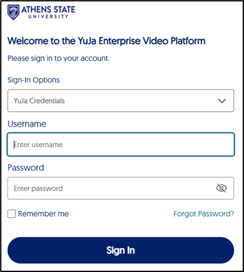The image size is (244, 272).
Task: Click the Remember me label text
Action: point(43,214)
